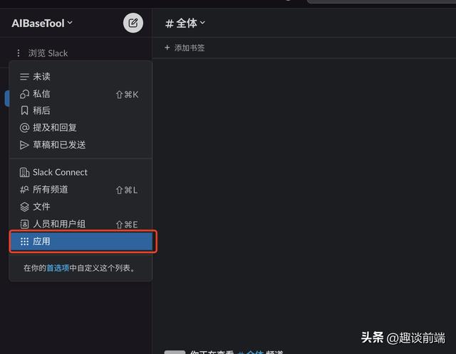Open the 文件 files entry
The image size is (456, 354).
tap(41, 207)
